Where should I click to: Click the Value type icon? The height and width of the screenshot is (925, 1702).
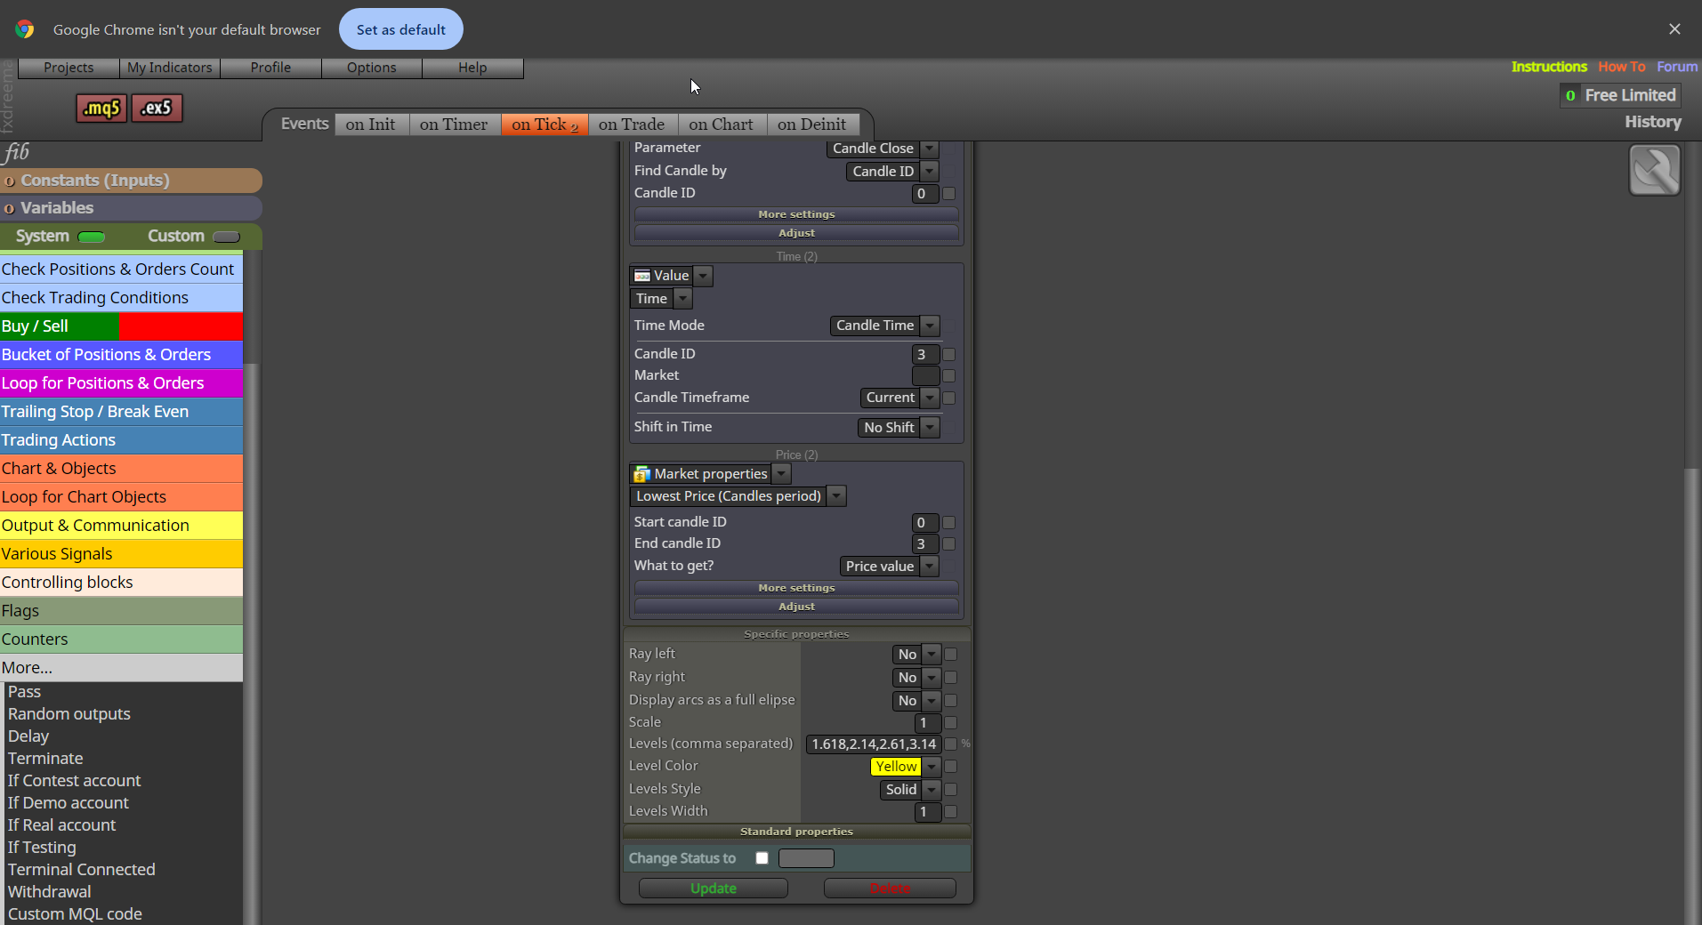coord(642,276)
